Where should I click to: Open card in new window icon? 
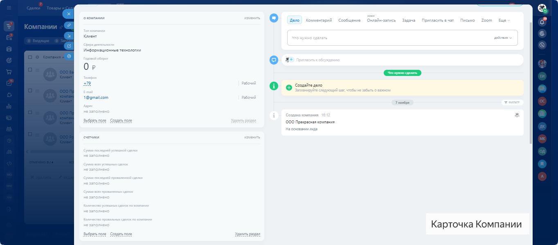[x=69, y=46]
